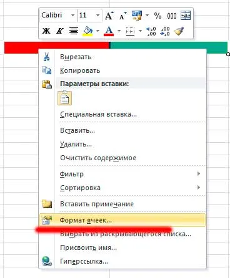The image size is (230, 278).
Task: Select Присвоить имя... entry
Action: coord(122,247)
